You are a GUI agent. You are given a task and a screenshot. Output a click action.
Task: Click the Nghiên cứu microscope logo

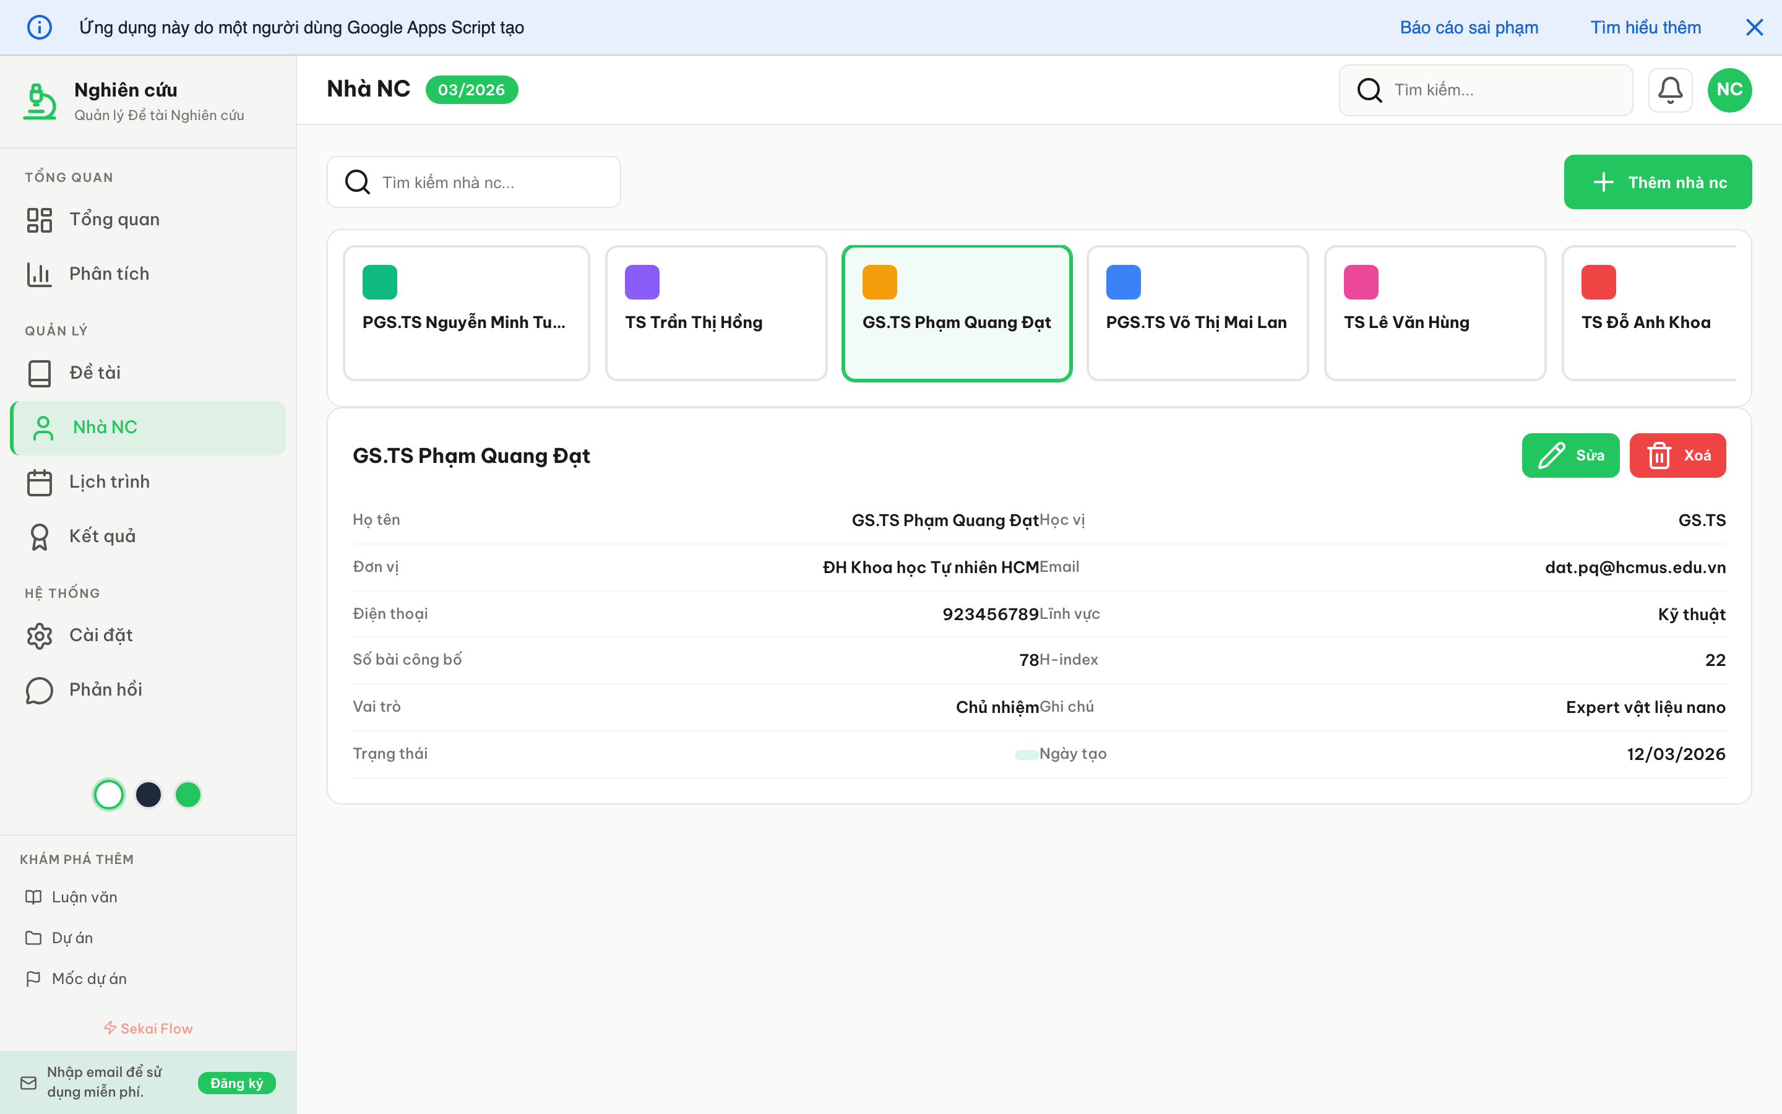(38, 101)
